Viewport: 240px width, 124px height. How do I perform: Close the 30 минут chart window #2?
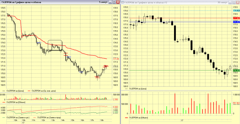tap(238, 2)
